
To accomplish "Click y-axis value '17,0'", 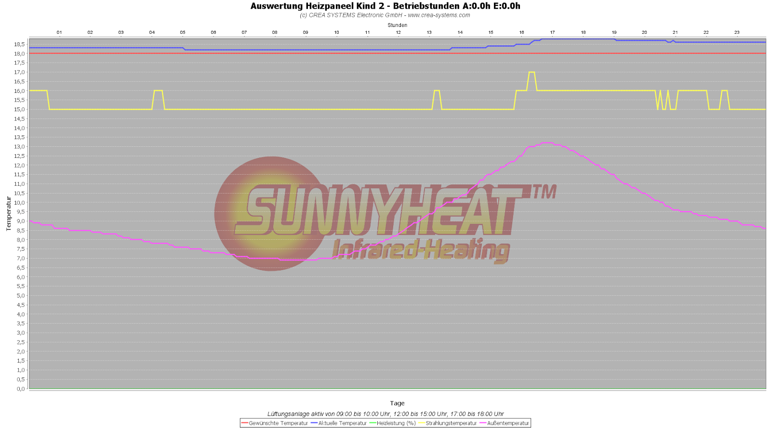I will pos(19,72).
